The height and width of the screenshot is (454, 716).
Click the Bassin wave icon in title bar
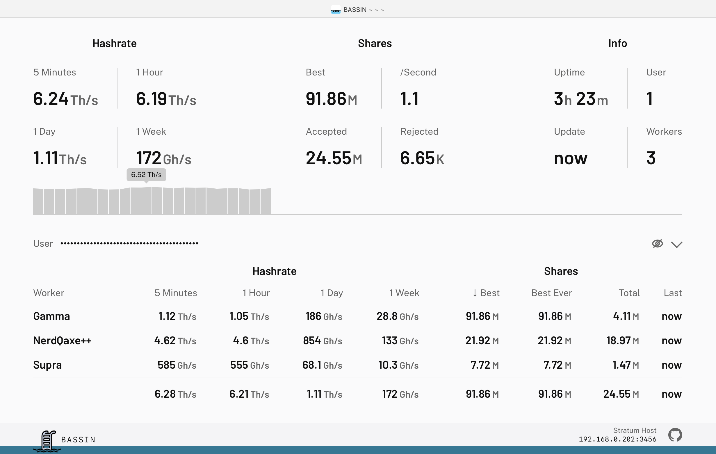(x=335, y=10)
